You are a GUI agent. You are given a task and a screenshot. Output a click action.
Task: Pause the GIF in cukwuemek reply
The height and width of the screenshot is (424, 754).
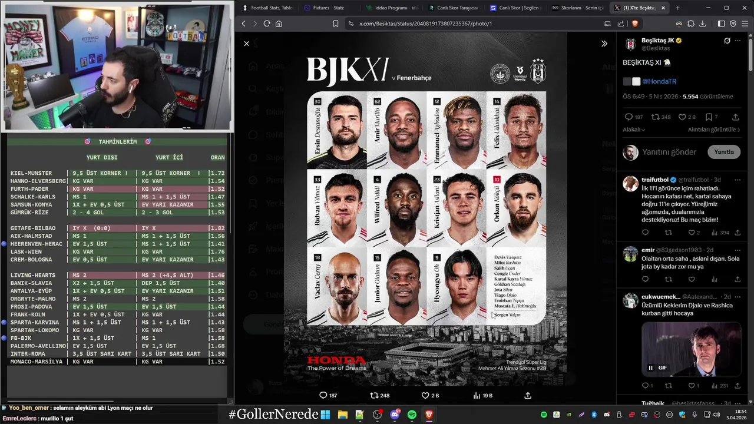pos(650,367)
